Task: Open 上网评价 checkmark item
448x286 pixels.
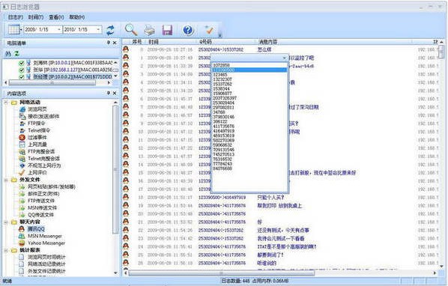Action: point(33,172)
